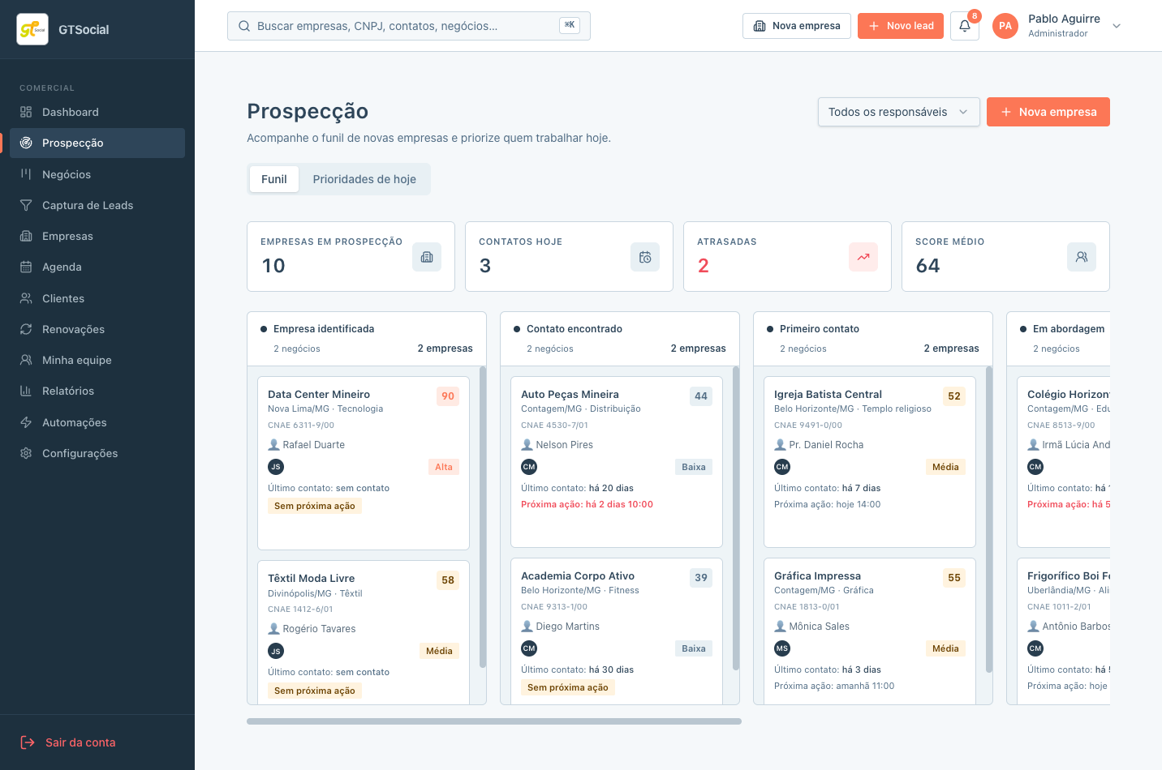
Task: Open Clientes people icon
Action: pyautogui.click(x=26, y=298)
